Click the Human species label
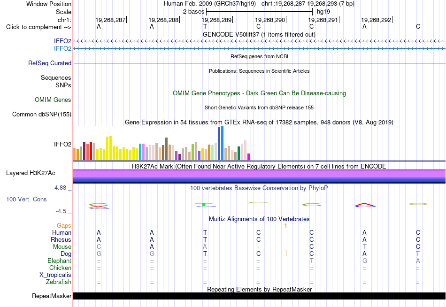 62,232
